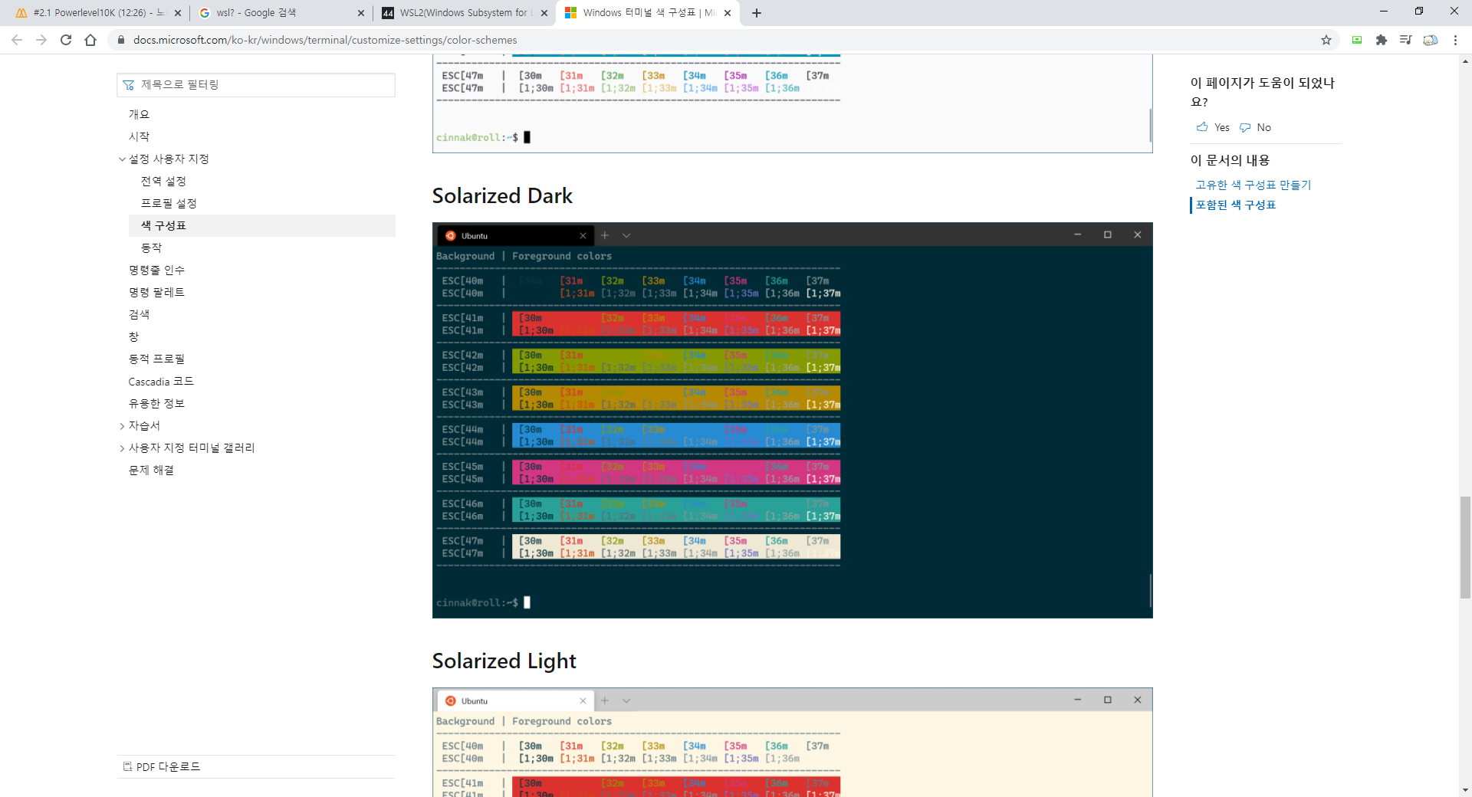Image resolution: width=1472 pixels, height=797 pixels.
Task: Open the 전역 설정 page
Action: click(163, 181)
